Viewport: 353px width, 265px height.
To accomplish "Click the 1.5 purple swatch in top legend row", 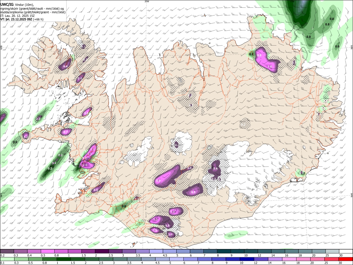I will click(x=88, y=251).
